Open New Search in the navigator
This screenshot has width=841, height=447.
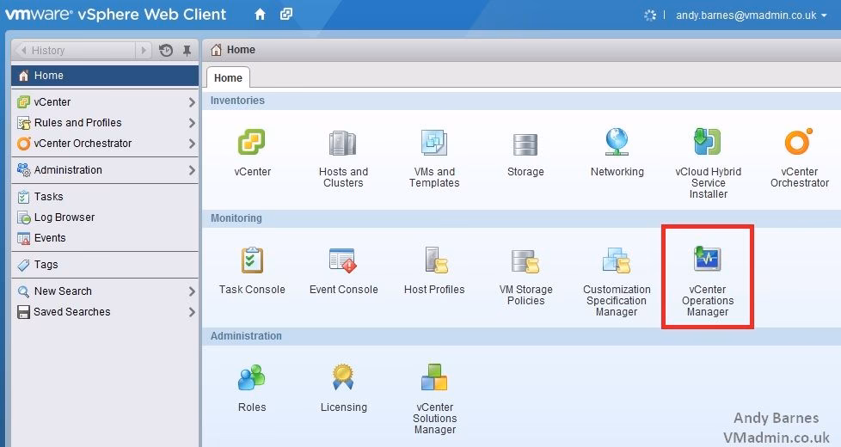tap(105, 291)
